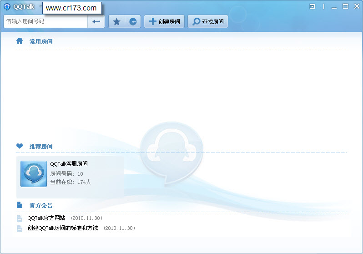Click the heart icon beside 推荐房间
The height and width of the screenshot is (254, 363).
[20, 146]
